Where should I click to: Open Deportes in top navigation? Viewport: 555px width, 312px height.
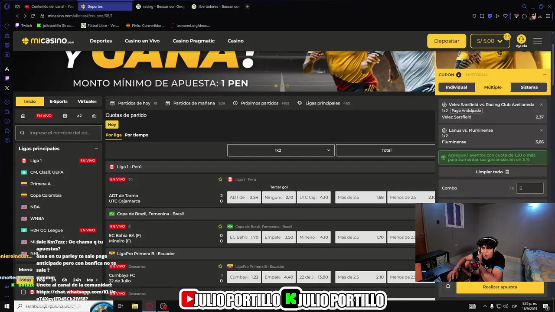[101, 41]
